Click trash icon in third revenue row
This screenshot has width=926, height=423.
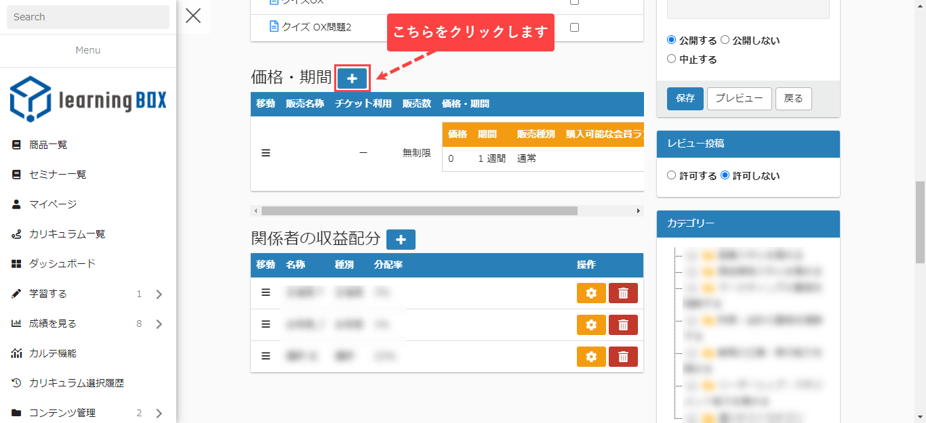623,357
